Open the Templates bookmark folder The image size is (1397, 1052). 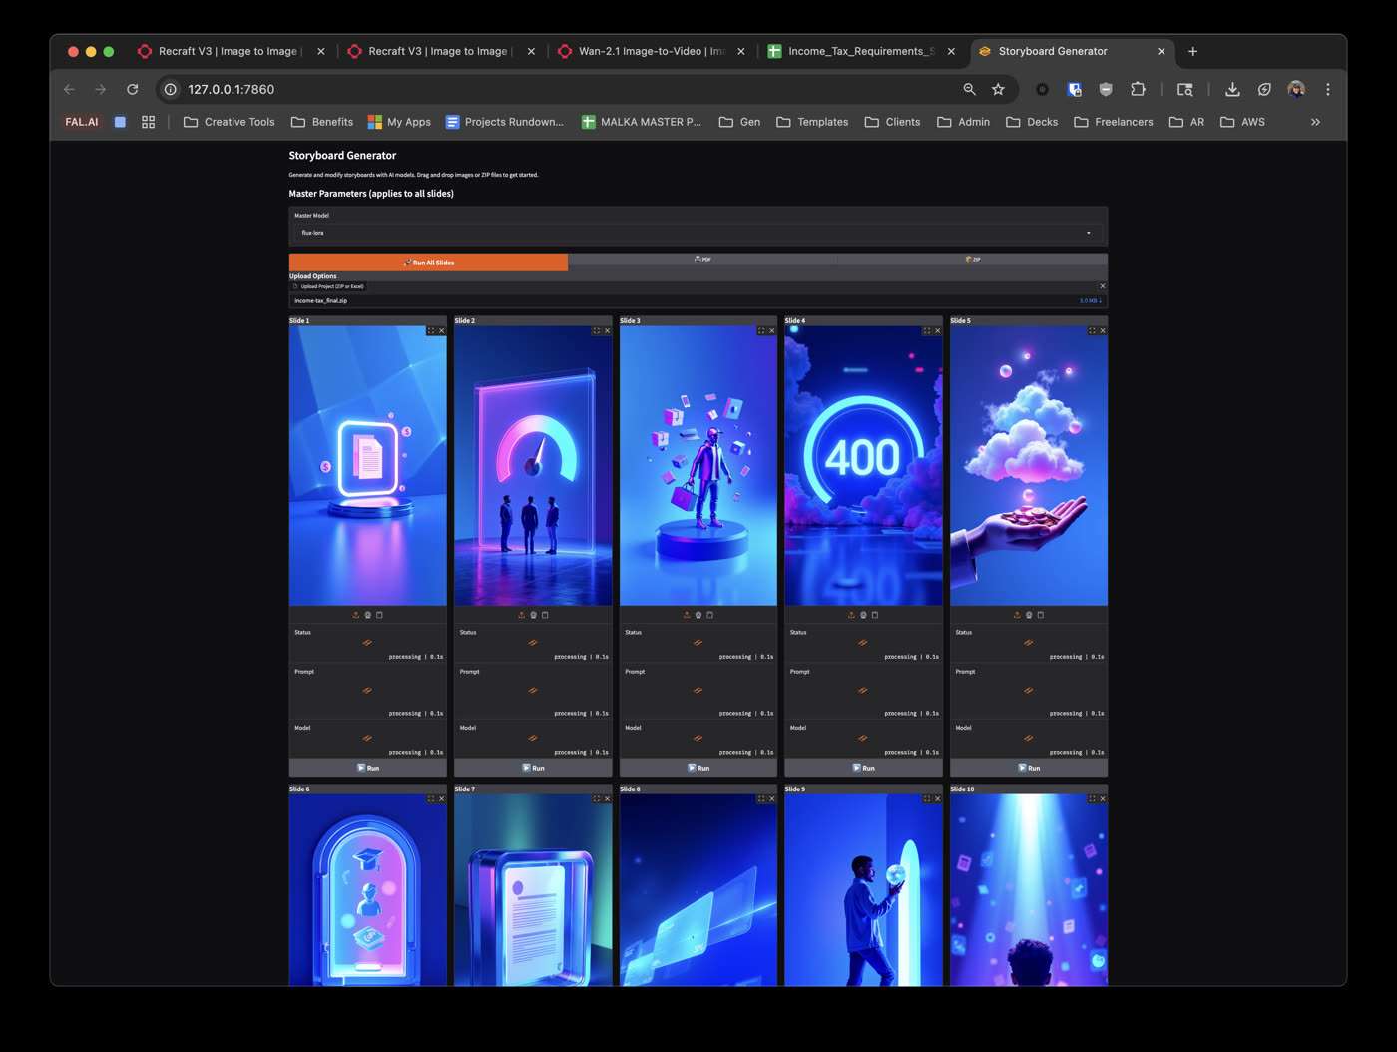[x=812, y=122]
